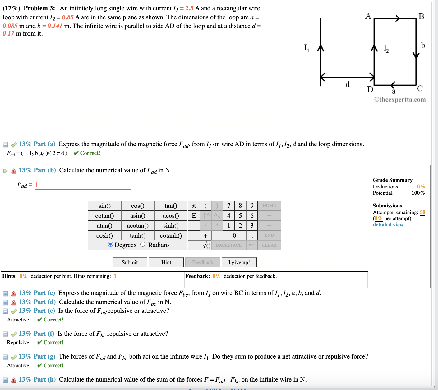
Task: Toggle the collapse square beside Part (e)
Action: 5,311
